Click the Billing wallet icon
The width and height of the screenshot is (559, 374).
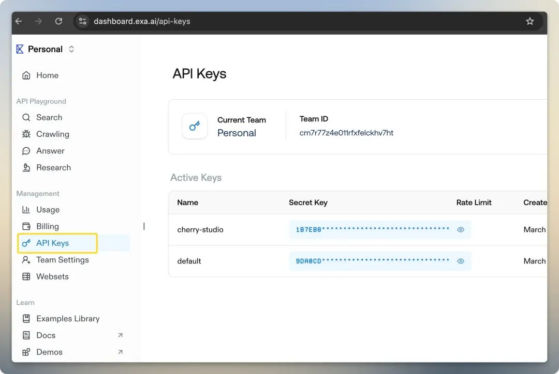(x=26, y=226)
